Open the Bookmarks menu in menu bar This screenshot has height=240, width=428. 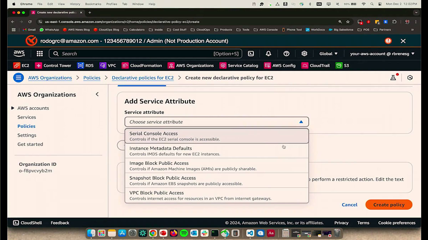[x=93, y=4]
